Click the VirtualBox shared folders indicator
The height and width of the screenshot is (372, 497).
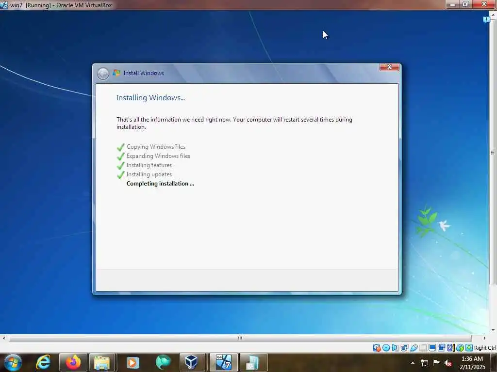(x=423, y=348)
